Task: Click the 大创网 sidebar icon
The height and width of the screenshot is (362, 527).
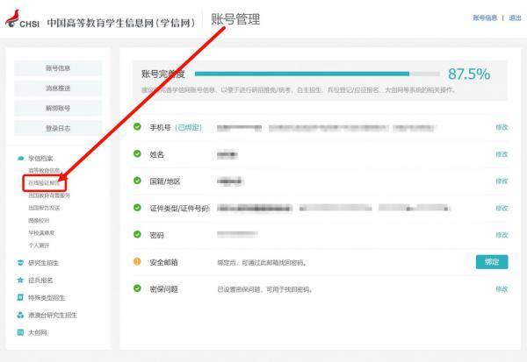Action: (20, 332)
